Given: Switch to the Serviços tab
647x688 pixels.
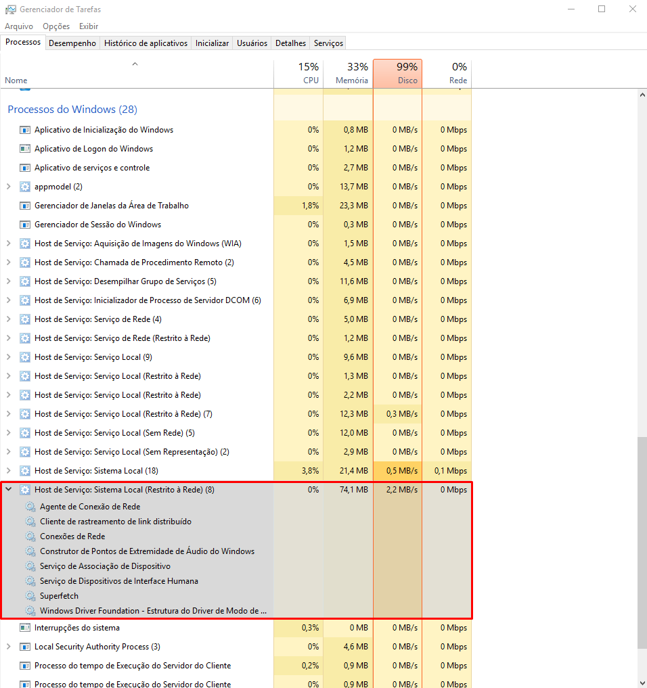Looking at the screenshot, I should (x=328, y=43).
